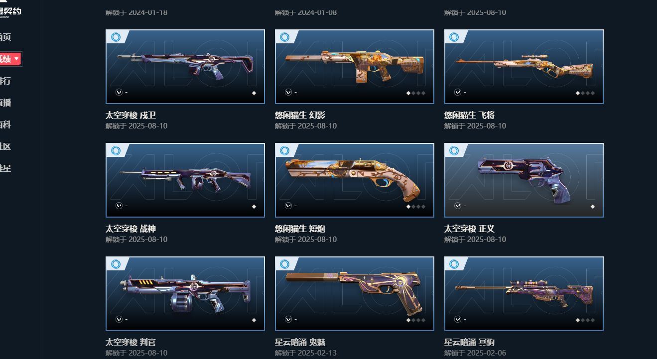The image size is (657, 359).
Task: Expand the 战绩 dropdown arrow in sidebar
Action: tap(16, 59)
